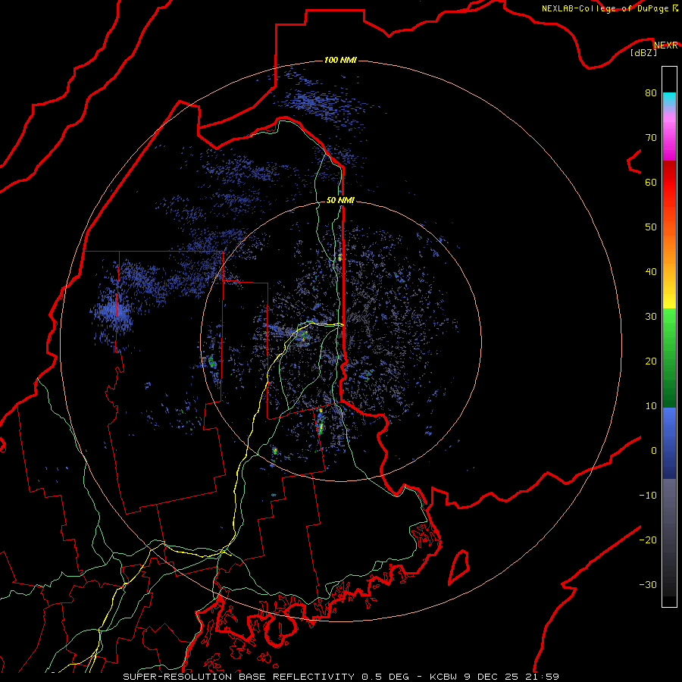Click the KCBW station identifier in caption
Screen dimensions: 682x682
[443, 677]
